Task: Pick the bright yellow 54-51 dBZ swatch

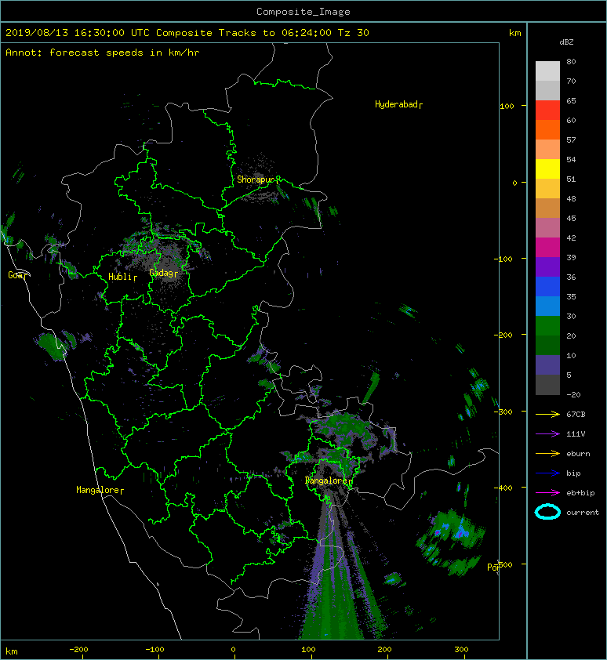Action: [x=547, y=169]
